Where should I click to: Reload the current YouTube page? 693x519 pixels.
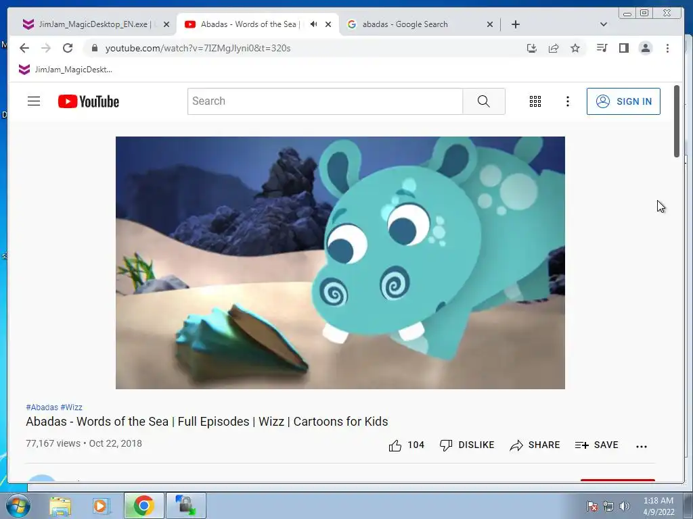[x=68, y=48]
